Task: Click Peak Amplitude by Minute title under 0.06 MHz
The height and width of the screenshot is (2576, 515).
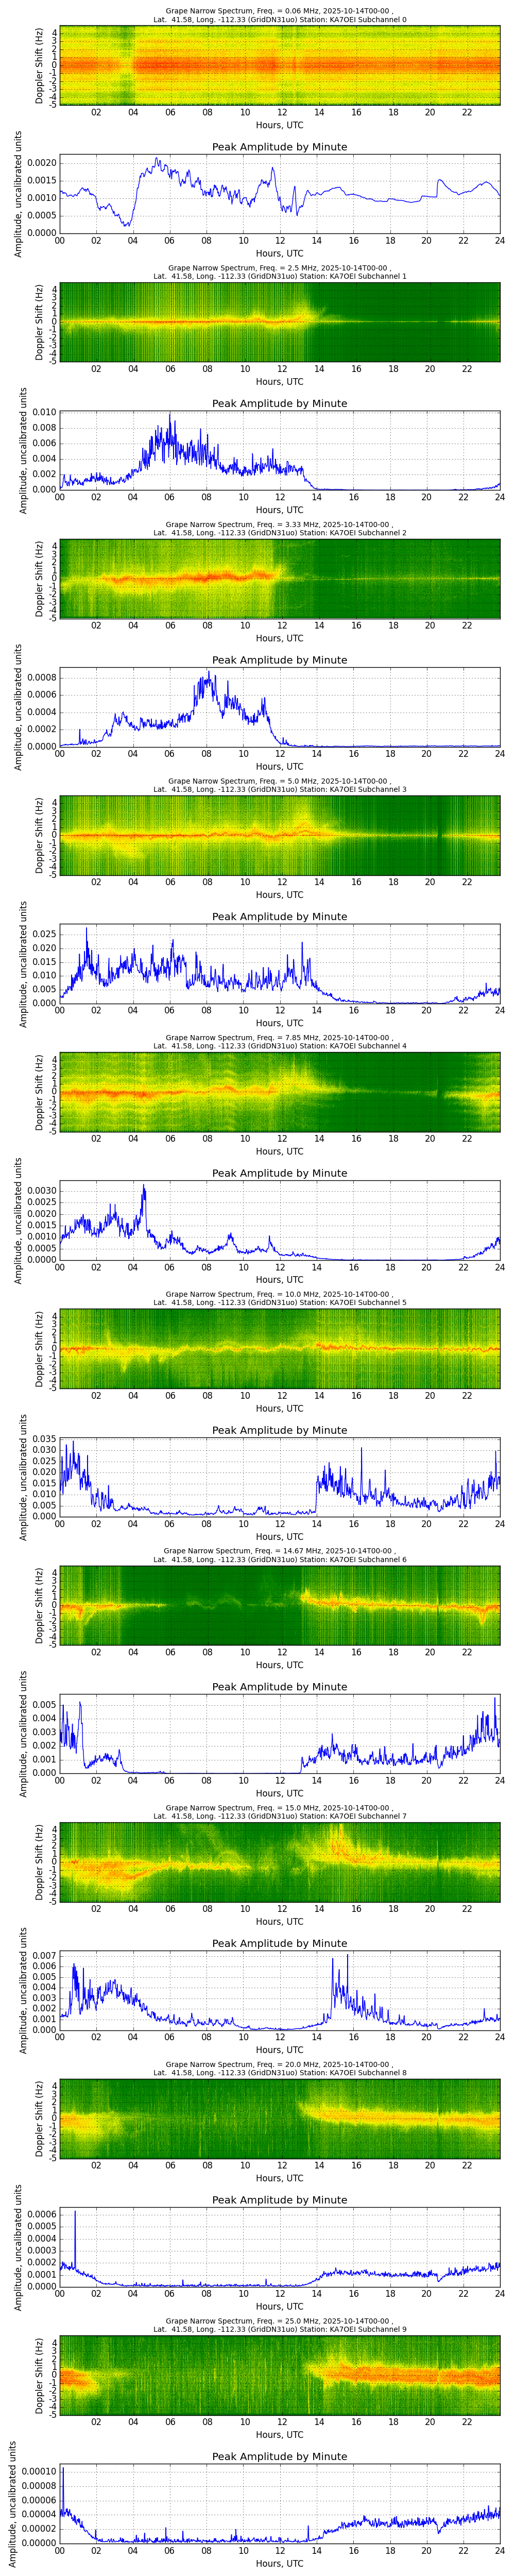Action: coord(279,147)
